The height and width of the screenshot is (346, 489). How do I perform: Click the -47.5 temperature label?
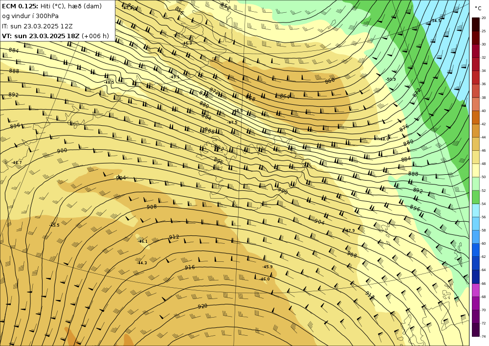pos(232,123)
